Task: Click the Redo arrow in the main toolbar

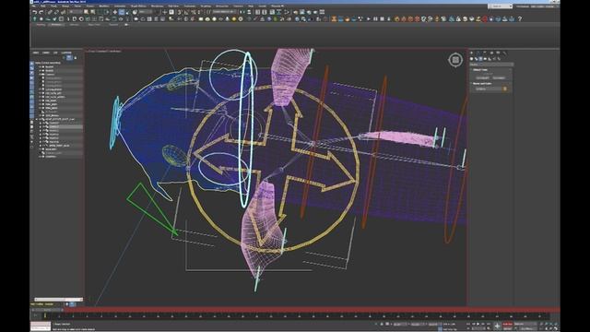Action: pyautogui.click(x=41, y=12)
